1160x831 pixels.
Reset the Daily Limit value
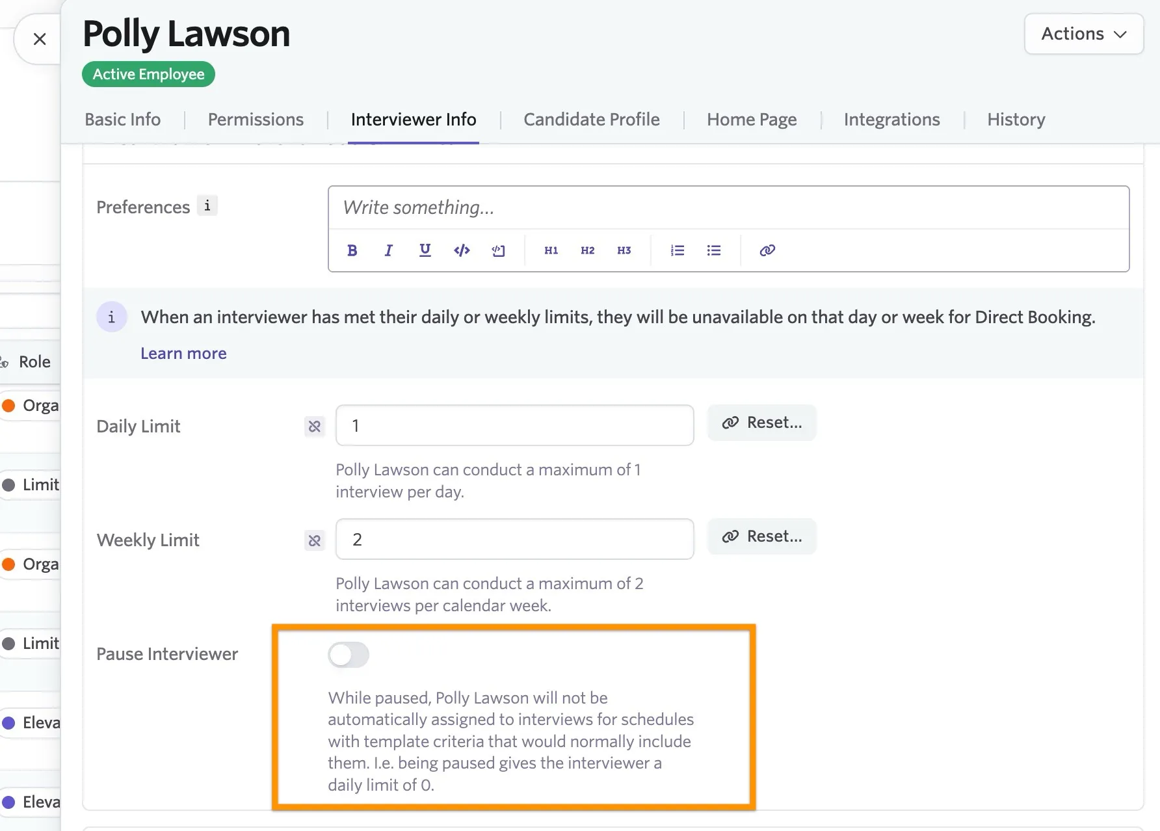tap(762, 423)
